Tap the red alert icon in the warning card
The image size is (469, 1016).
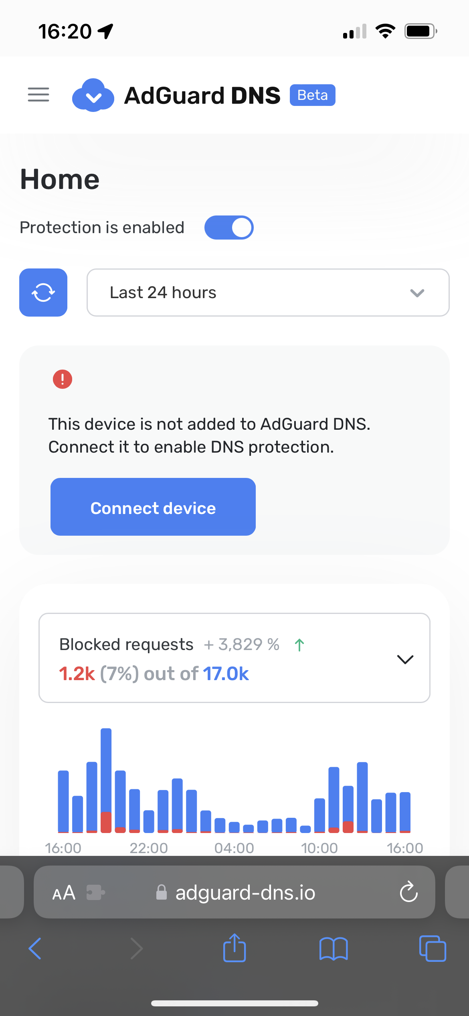click(x=62, y=379)
